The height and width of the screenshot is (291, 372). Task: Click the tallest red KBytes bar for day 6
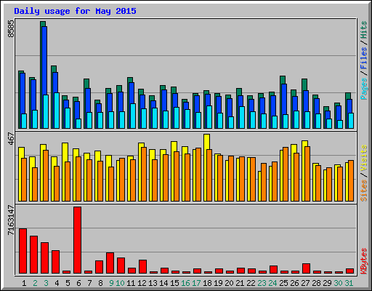(x=78, y=240)
